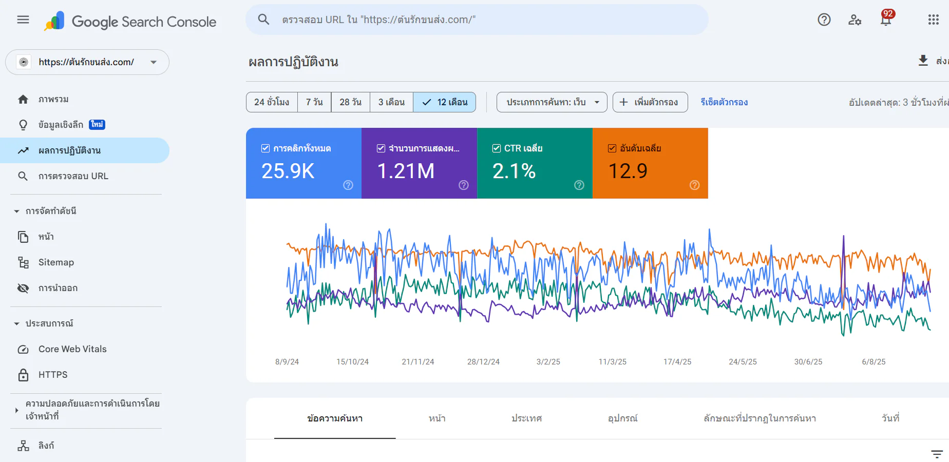Viewport: 949px width, 462px height.
Task: Click the export download icon
Action: click(x=923, y=61)
